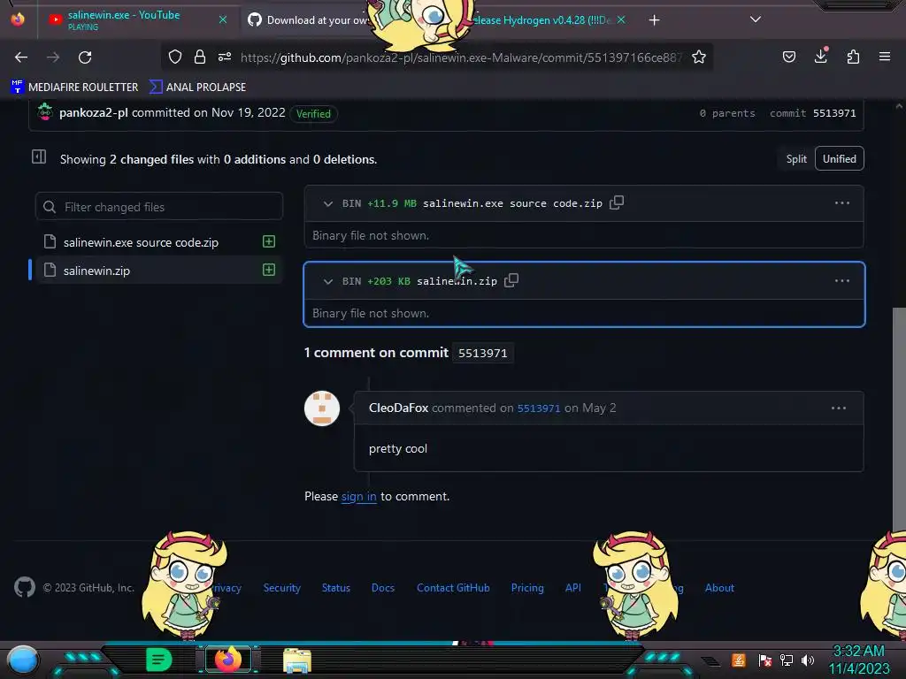The image size is (906, 679).
Task: Open the downloads panel icon
Action: (821, 56)
